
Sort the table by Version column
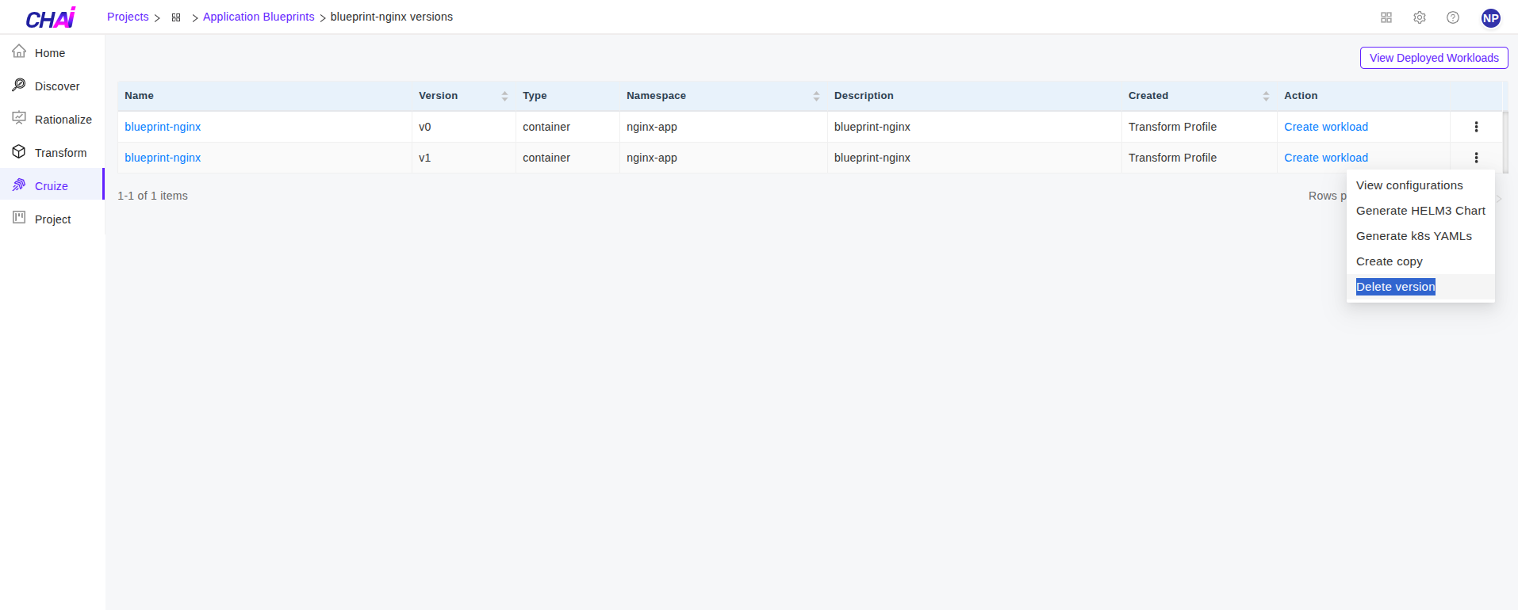(x=504, y=96)
